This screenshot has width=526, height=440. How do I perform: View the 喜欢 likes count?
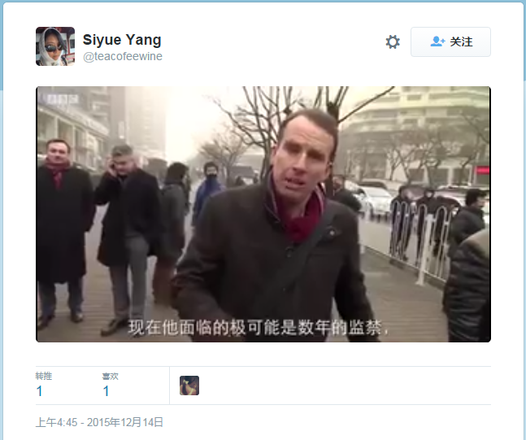click(111, 385)
